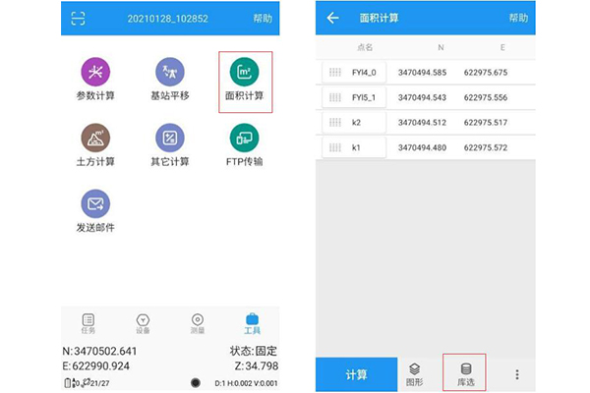This screenshot has height=393, width=590.
Task: Go back using the arrow in 面积计算
Action: [x=332, y=19]
